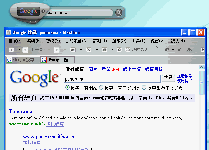This screenshot has width=209, height=150.
Task: Open the 網上論壇 groups link
Action: (132, 69)
